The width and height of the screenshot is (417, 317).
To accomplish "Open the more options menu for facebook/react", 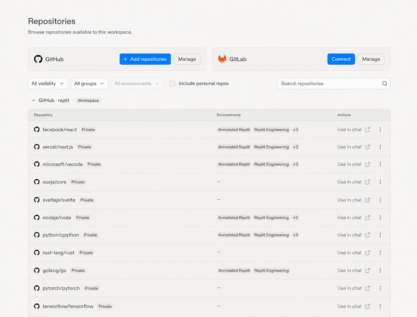I will 380,130.
